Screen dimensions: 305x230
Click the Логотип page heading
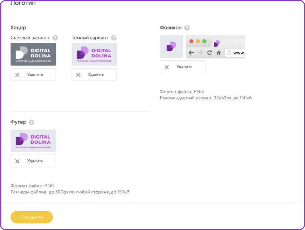tap(23, 3)
